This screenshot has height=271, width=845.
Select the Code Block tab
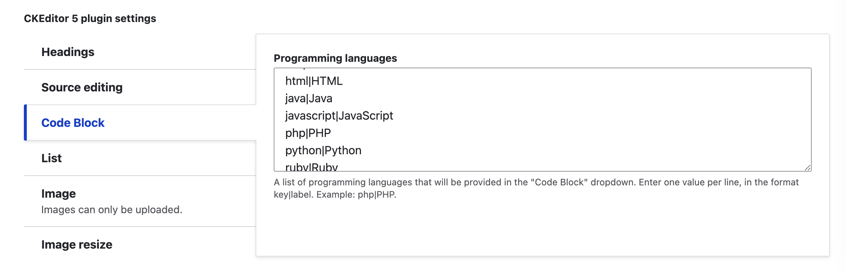[x=140, y=122]
